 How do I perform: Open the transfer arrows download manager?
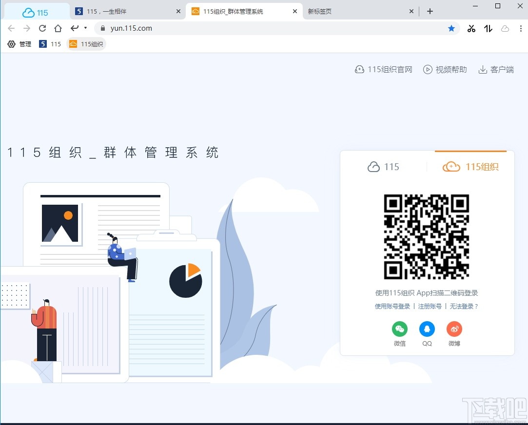(488, 29)
